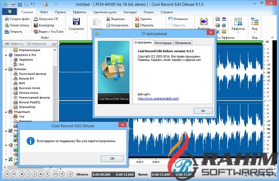Click the Выбрать selection icon
This screenshot has width=279, height=181.
click(204, 21)
